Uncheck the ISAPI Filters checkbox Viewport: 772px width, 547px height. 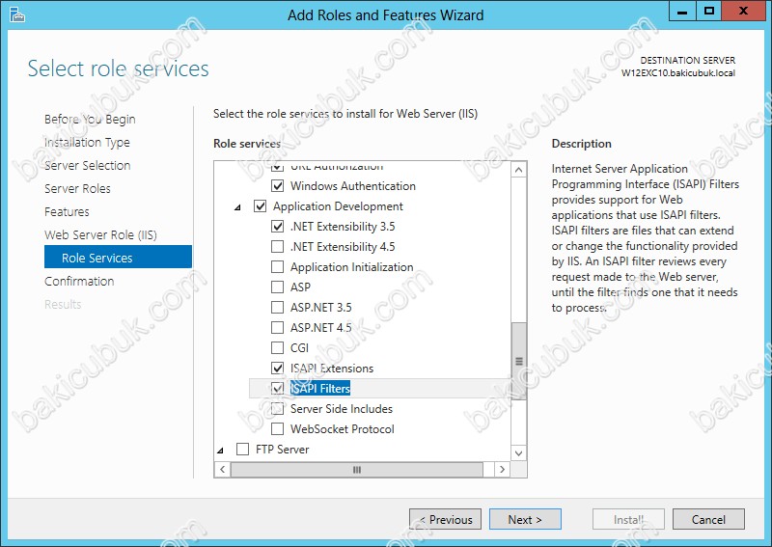pos(278,389)
